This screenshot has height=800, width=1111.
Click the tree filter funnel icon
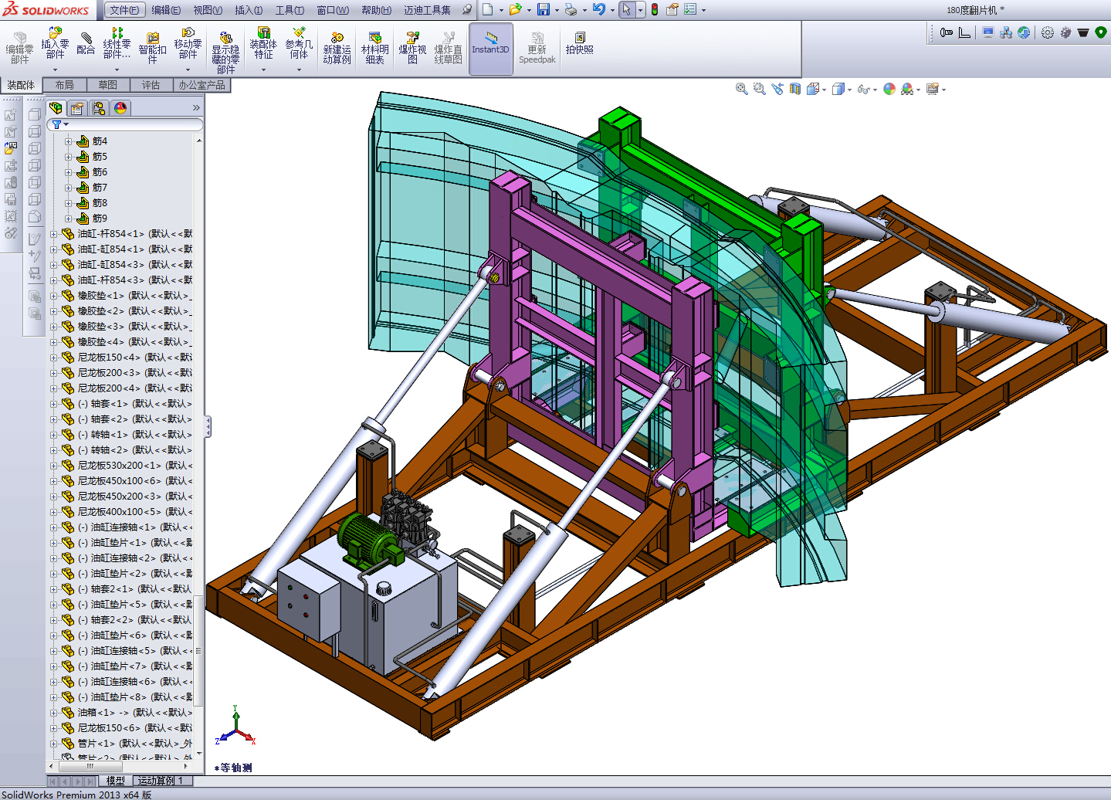[57, 124]
